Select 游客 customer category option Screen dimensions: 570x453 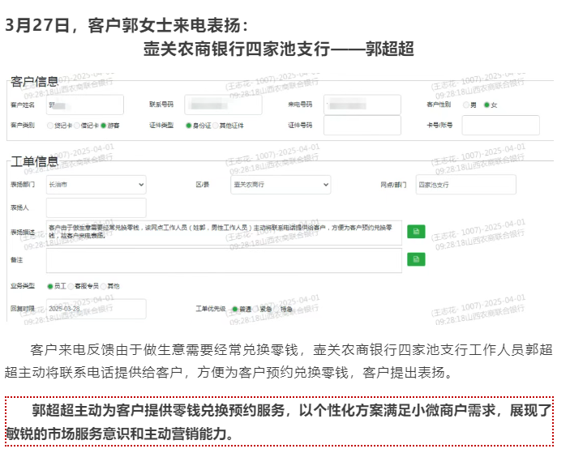[105, 126]
